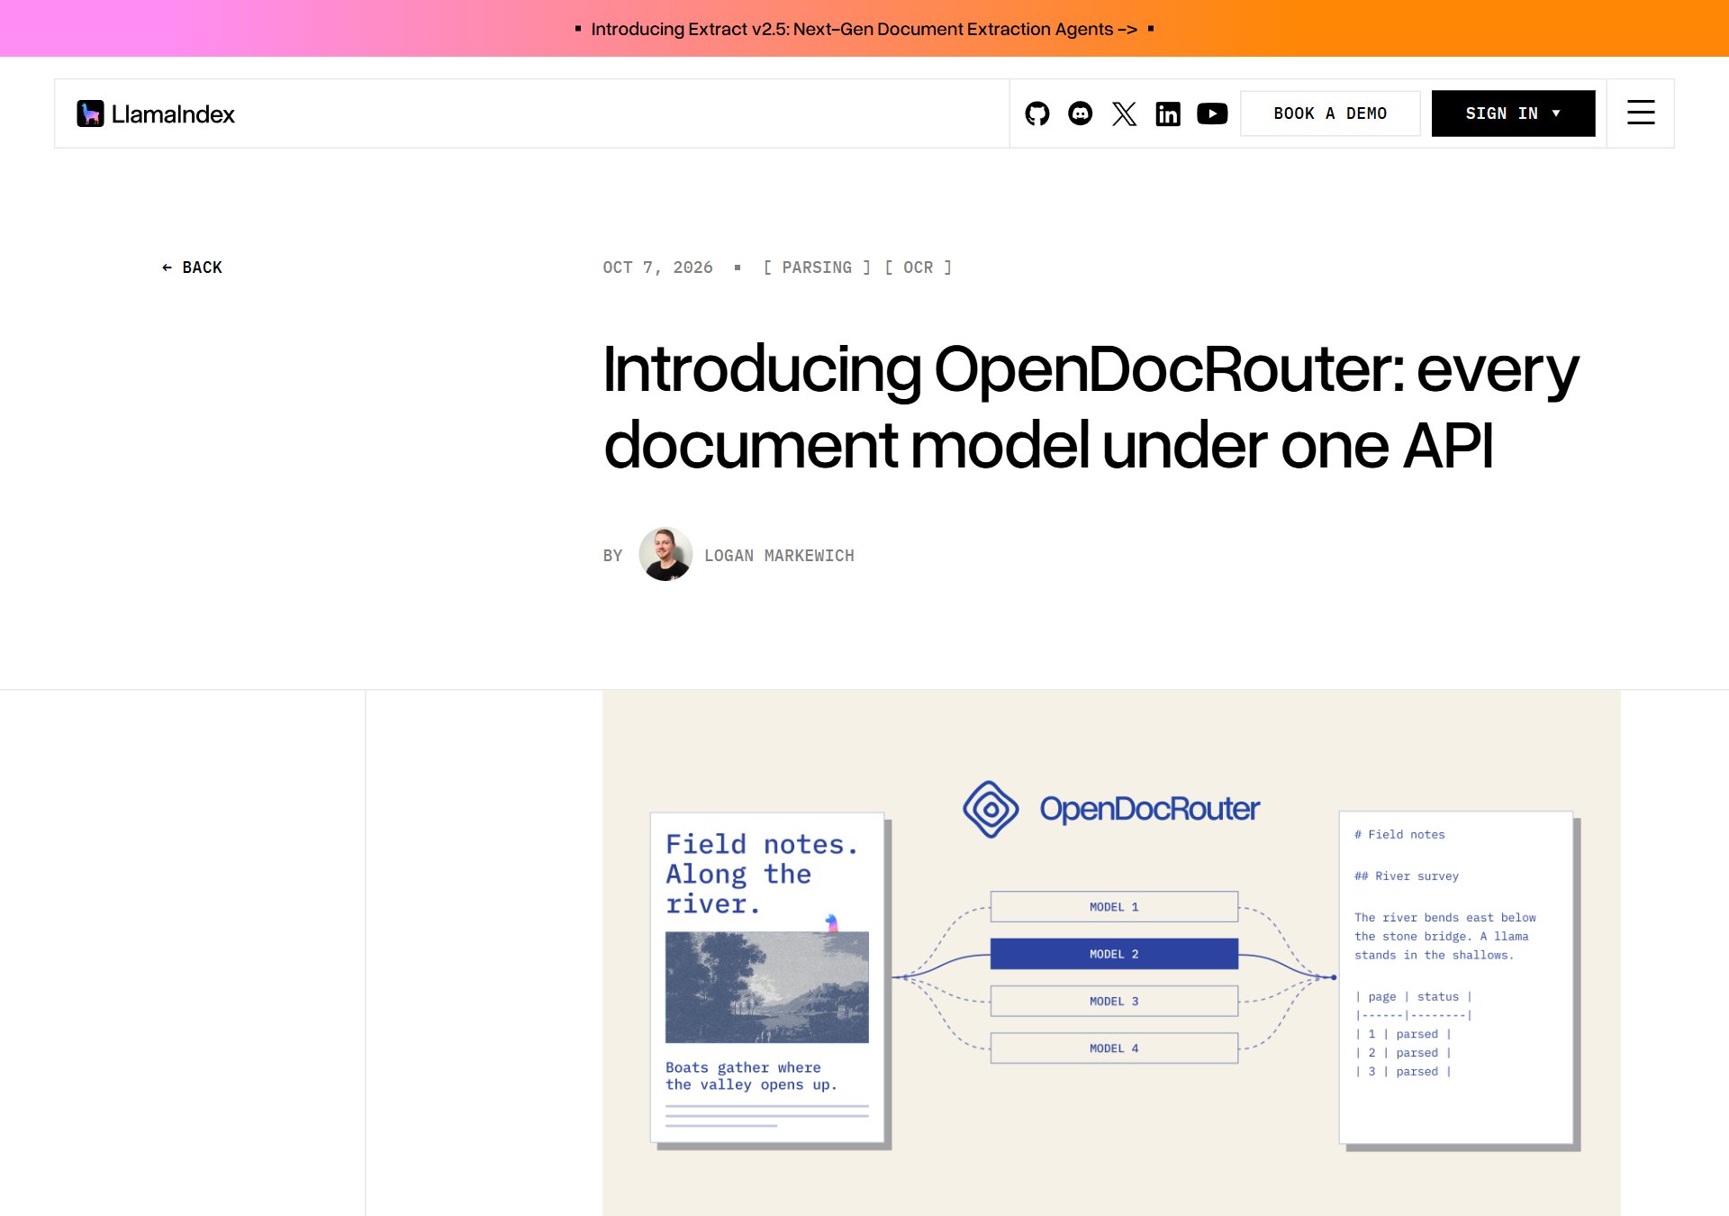
Task: Click the LlamaIndex logo
Action: [x=156, y=113]
